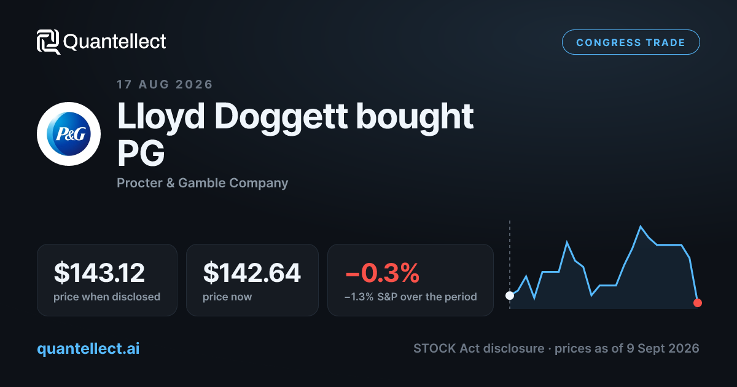The height and width of the screenshot is (387, 737).
Task: Click the −0.3% performance card
Action: (x=410, y=280)
